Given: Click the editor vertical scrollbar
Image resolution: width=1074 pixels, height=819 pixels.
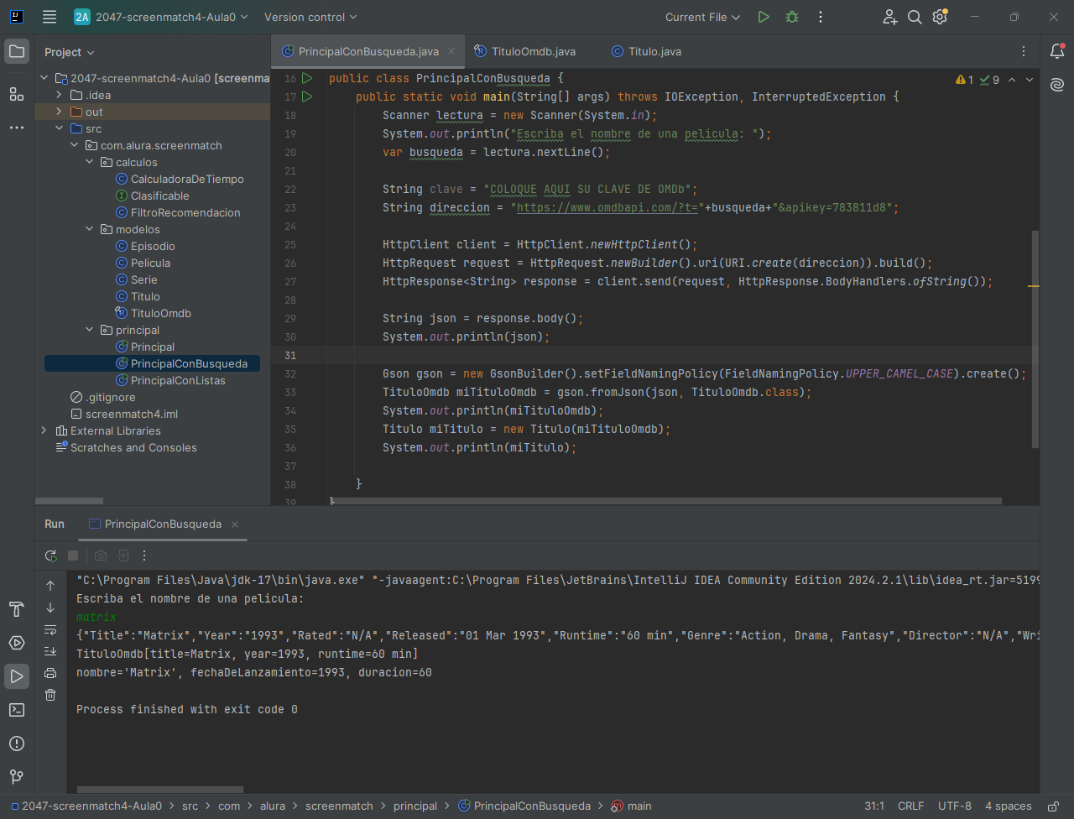Looking at the screenshot, I should pos(1035,340).
